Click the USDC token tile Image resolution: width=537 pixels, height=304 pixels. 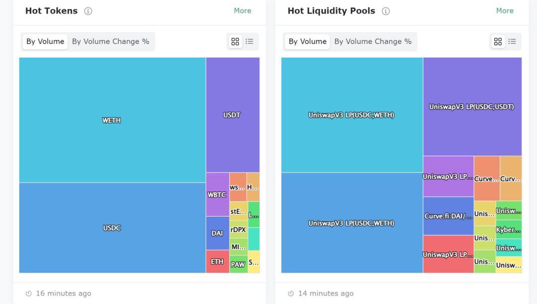pos(112,228)
